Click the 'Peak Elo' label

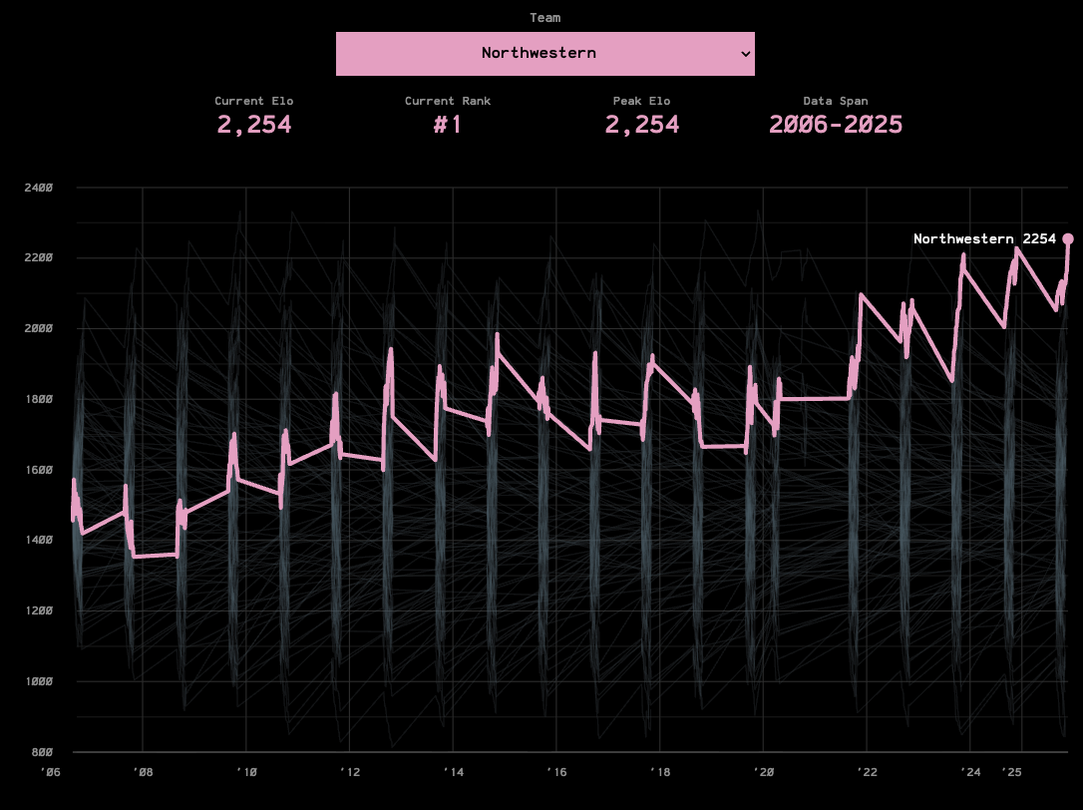tap(641, 101)
